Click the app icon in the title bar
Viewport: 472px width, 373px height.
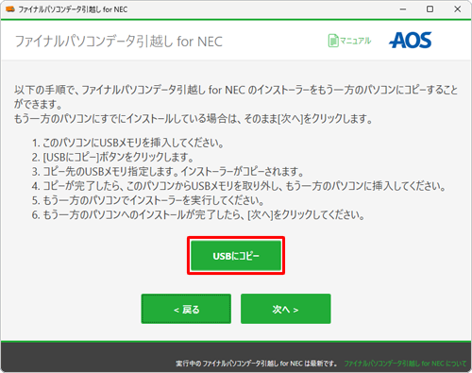pos(10,9)
